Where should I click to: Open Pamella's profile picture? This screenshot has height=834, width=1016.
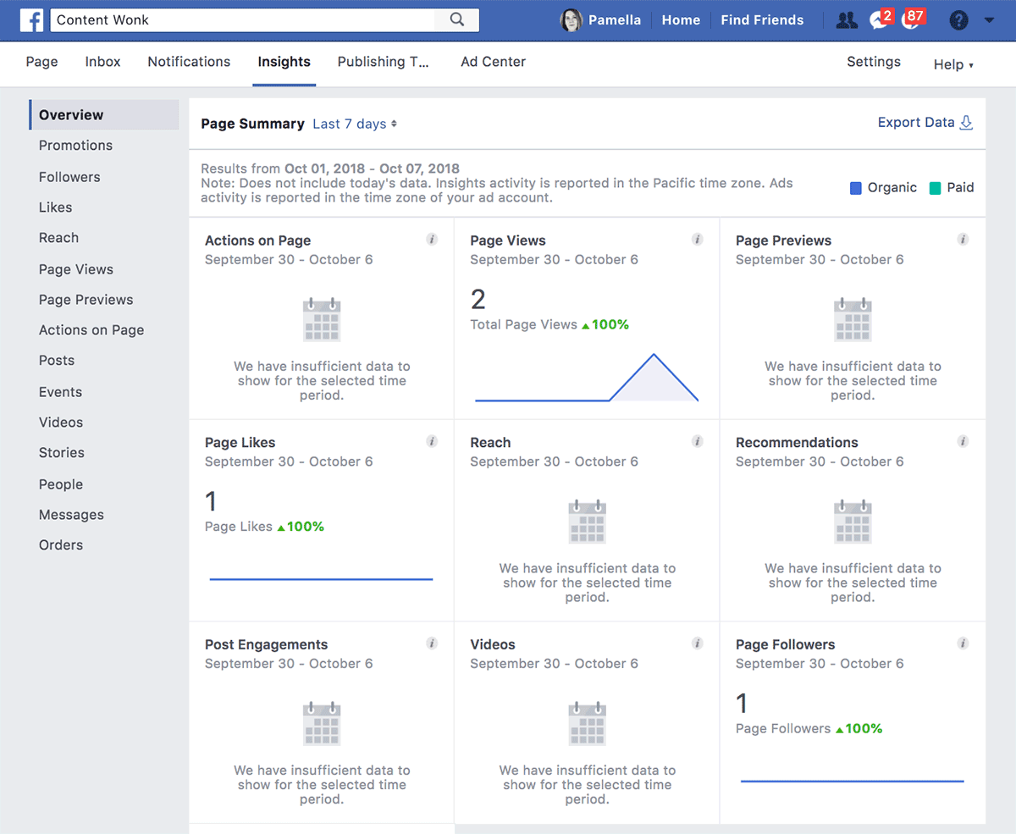[571, 20]
